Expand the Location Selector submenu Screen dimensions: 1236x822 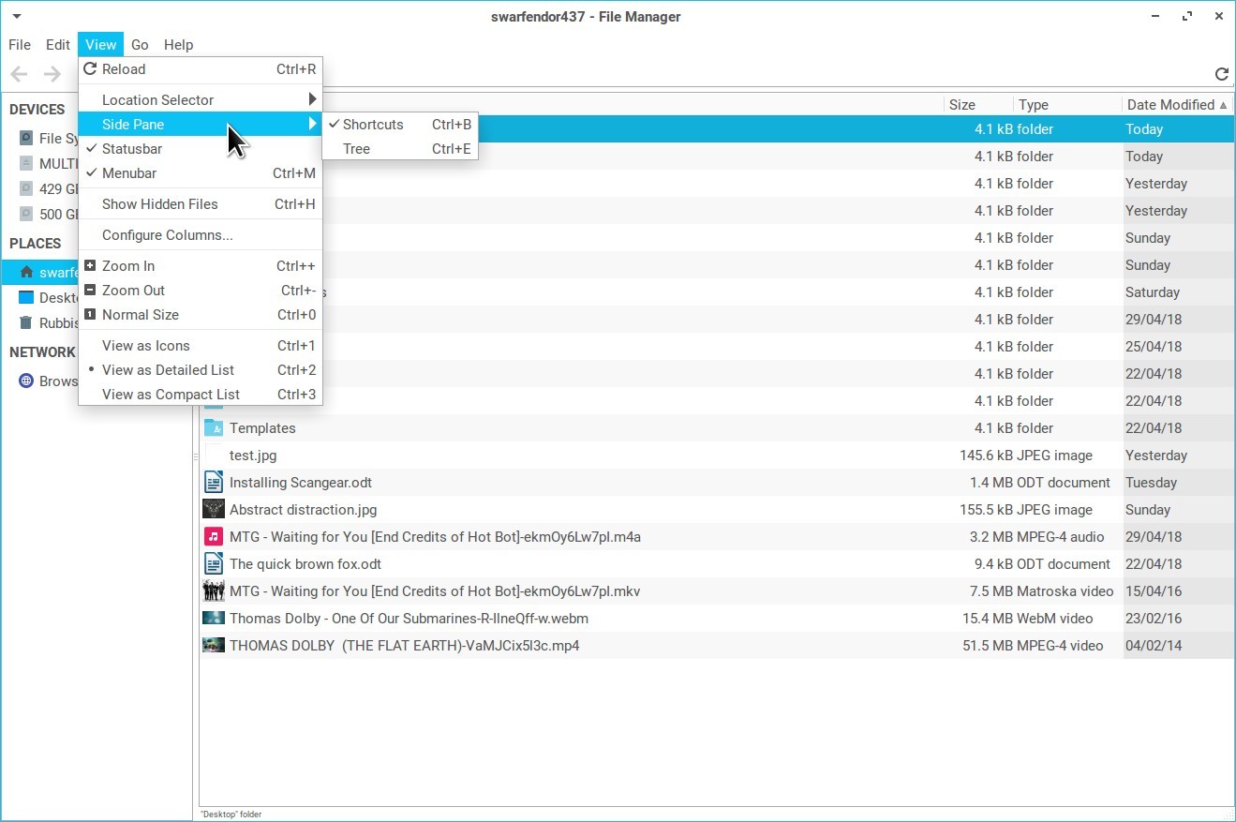(157, 100)
